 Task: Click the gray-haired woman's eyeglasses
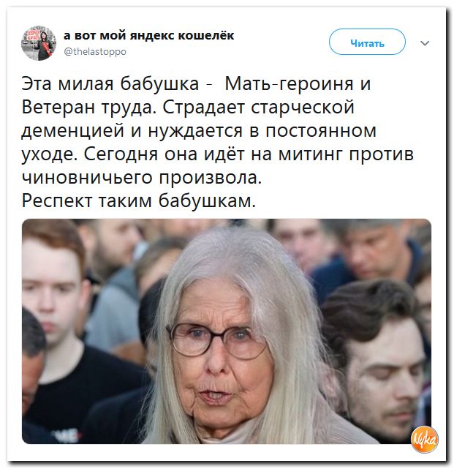coord(216,341)
